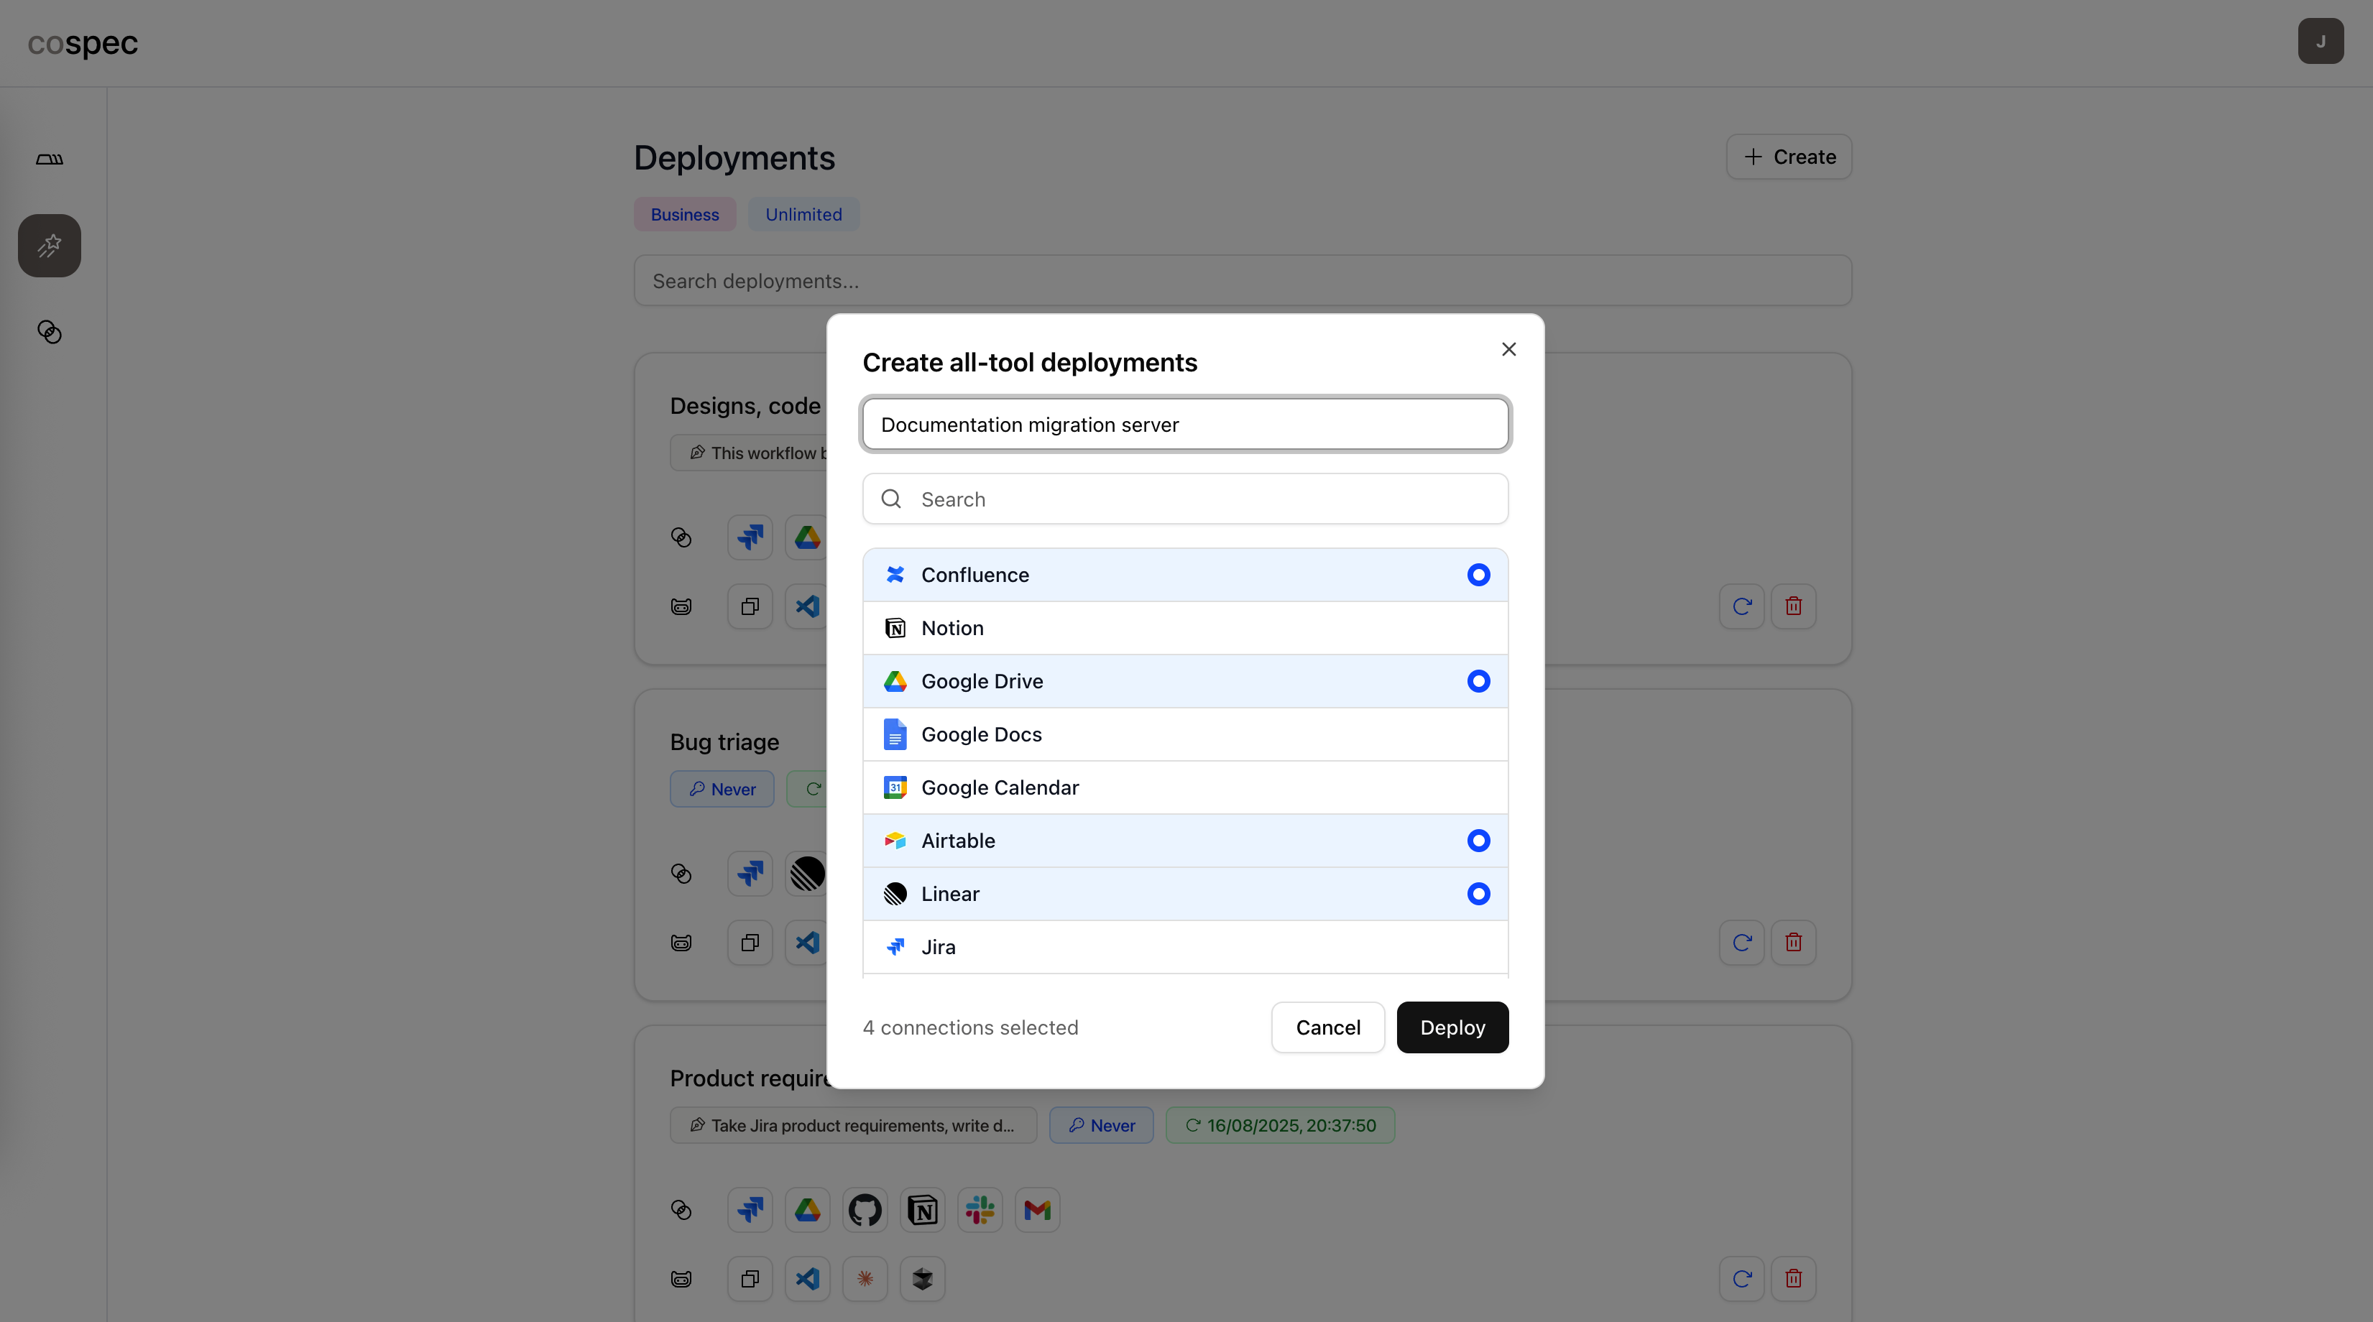This screenshot has width=2373, height=1322.
Task: Click the Notion icon in Product requirements card
Action: (x=922, y=1210)
